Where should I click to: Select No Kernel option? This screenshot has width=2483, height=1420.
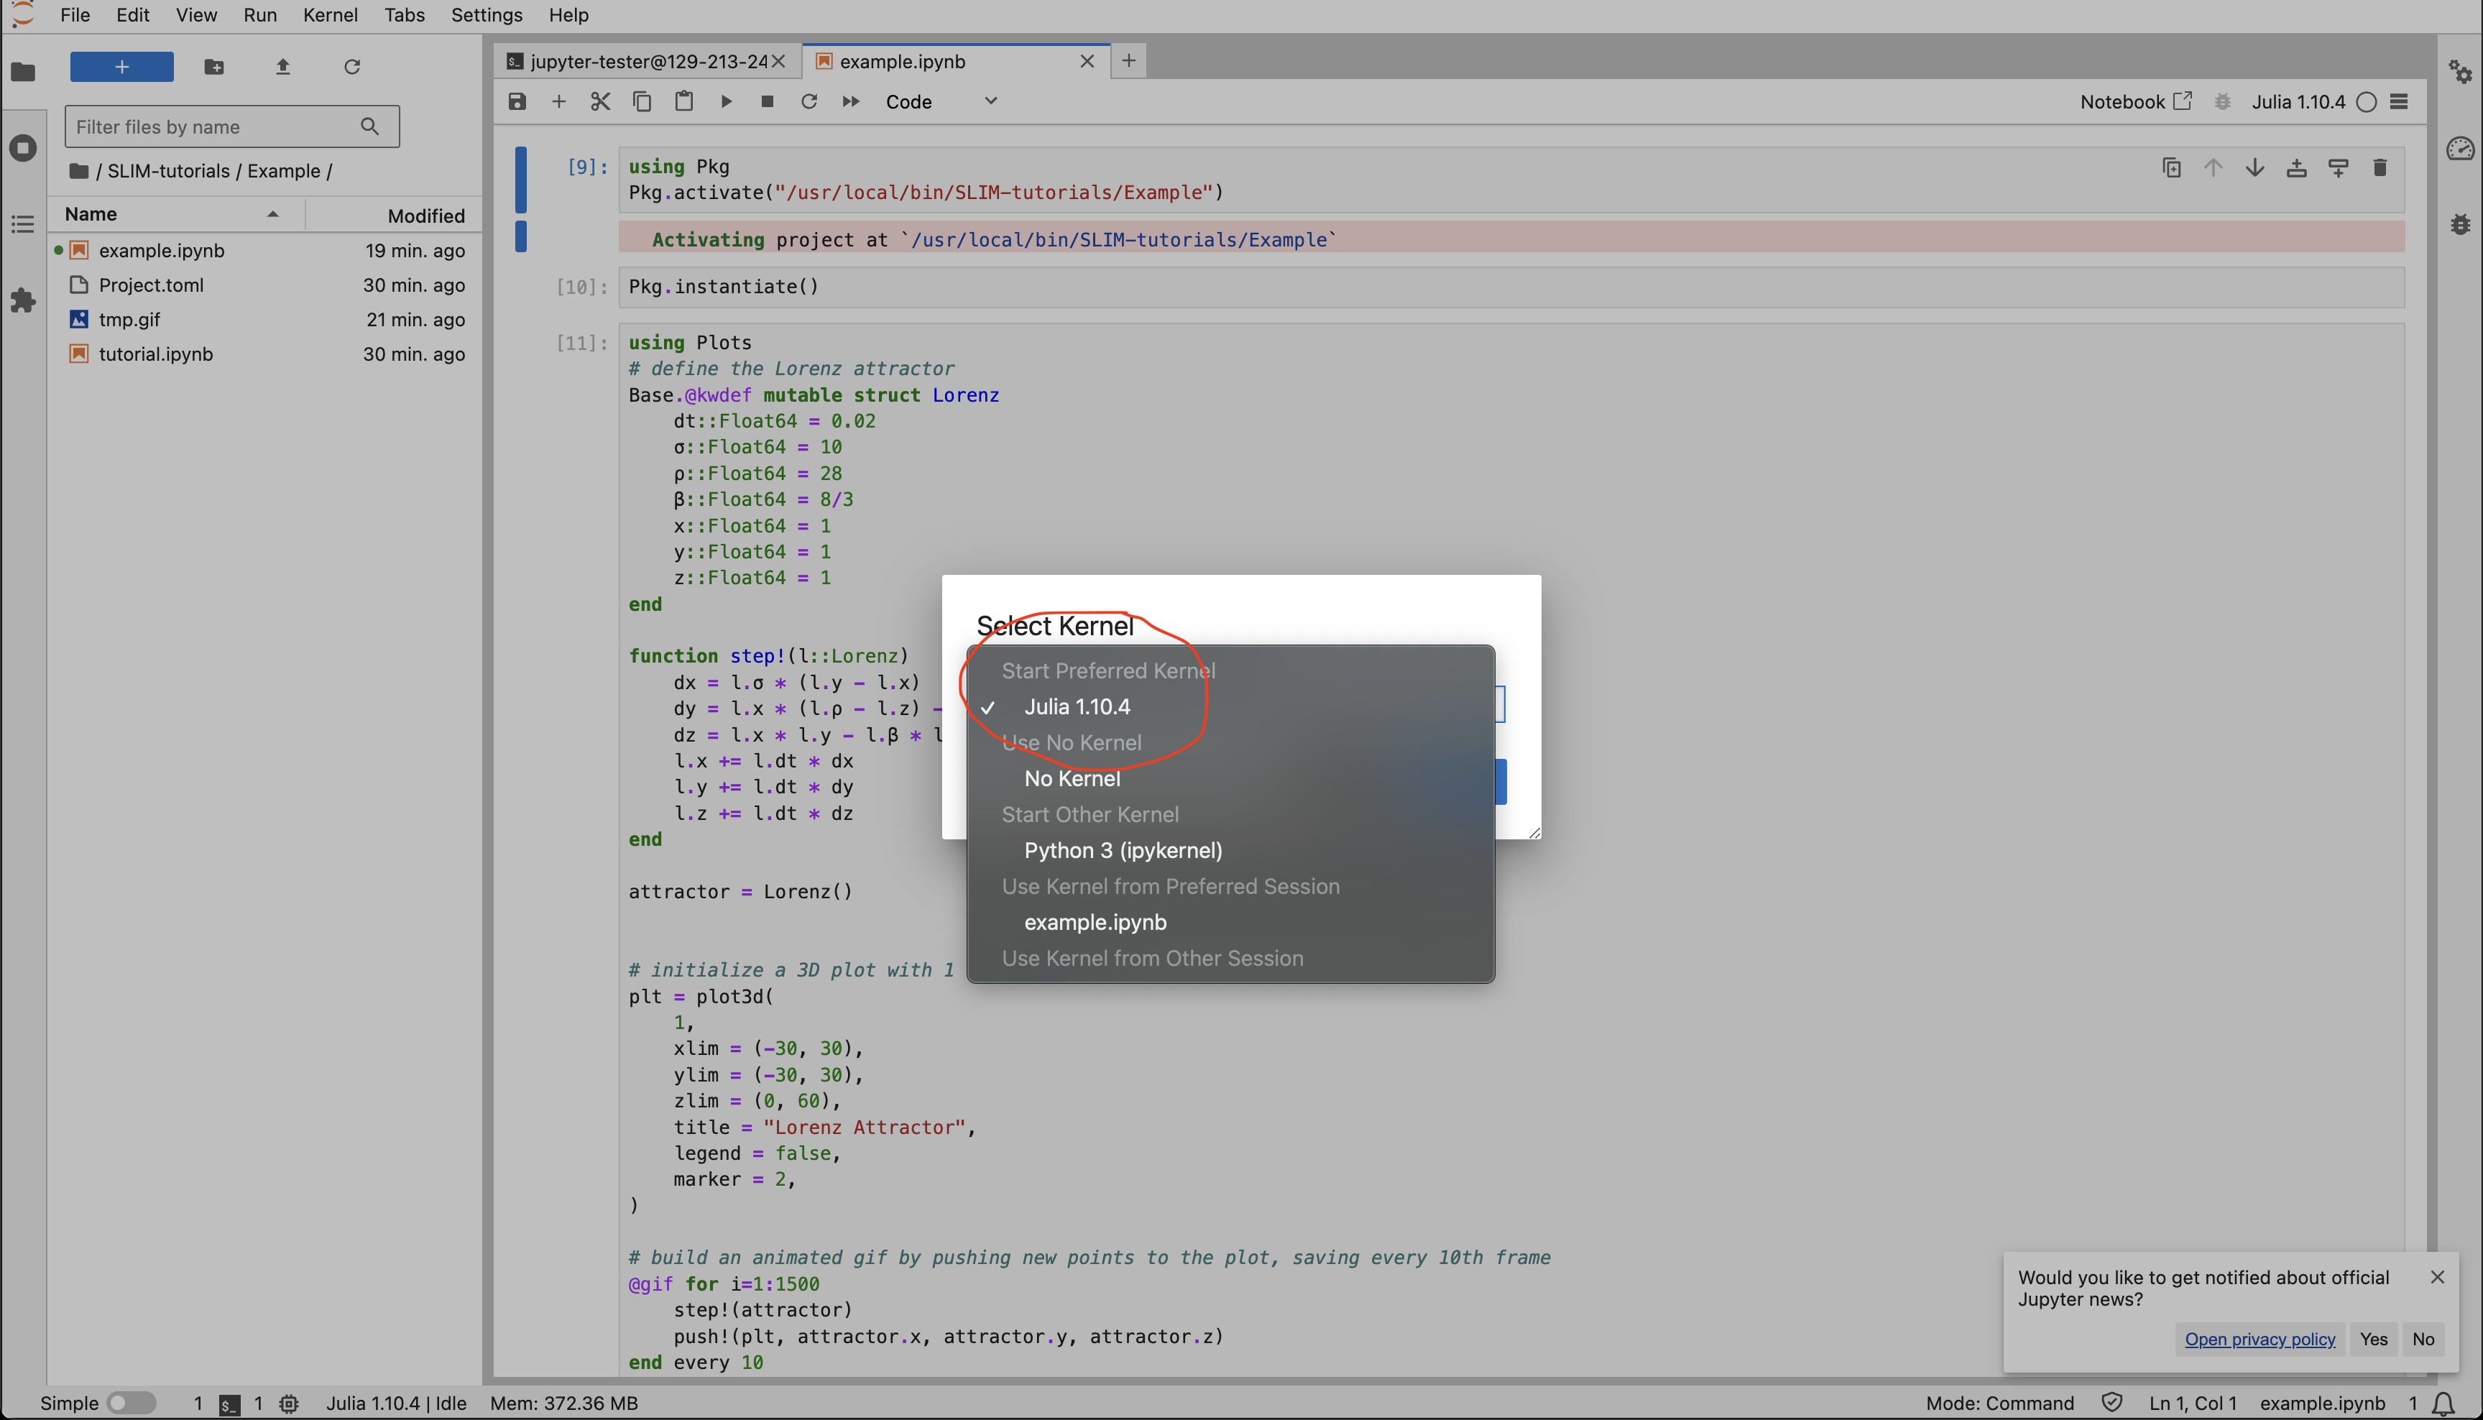pos(1069,778)
